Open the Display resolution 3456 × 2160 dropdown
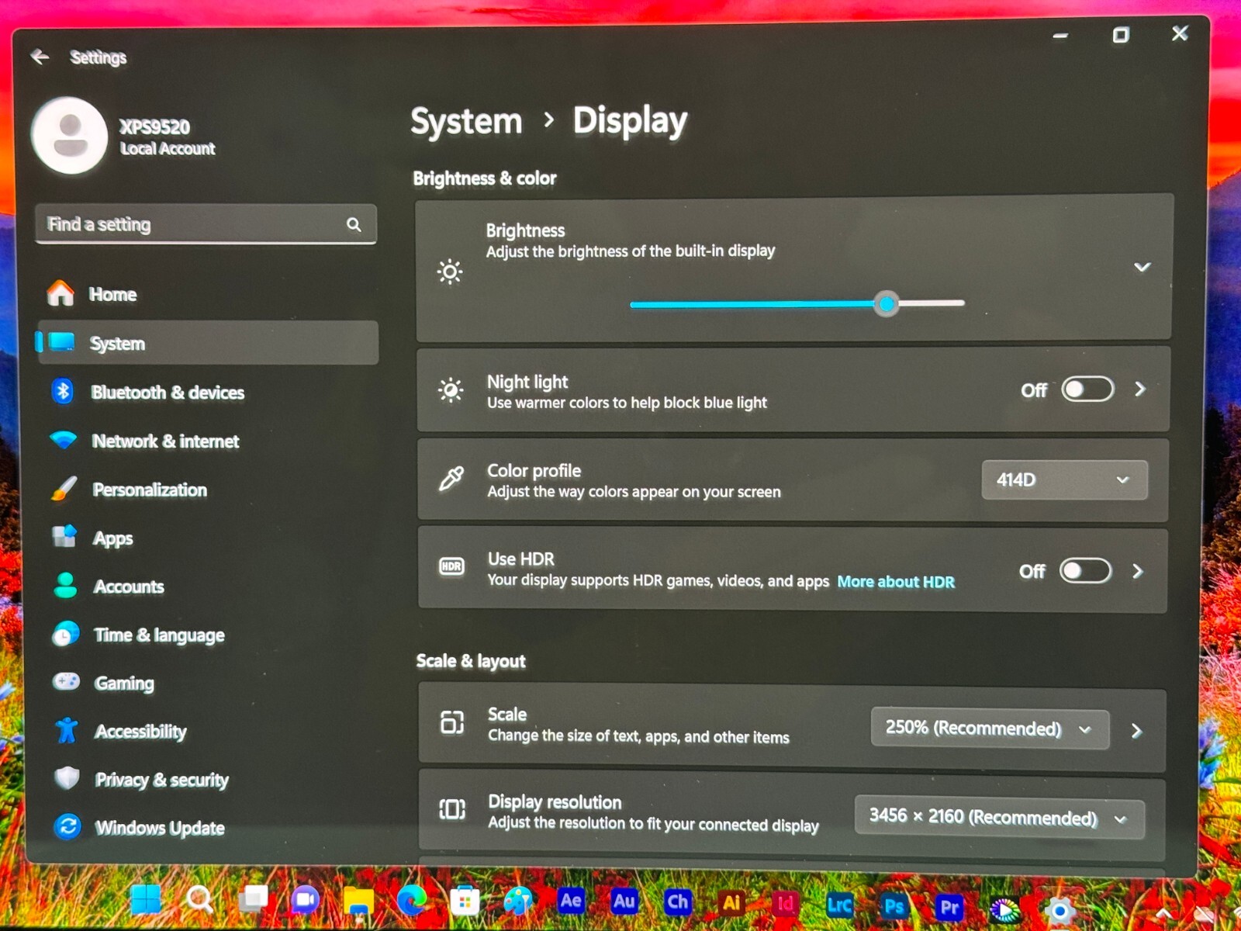Viewport: 1241px width, 931px height. 999,817
